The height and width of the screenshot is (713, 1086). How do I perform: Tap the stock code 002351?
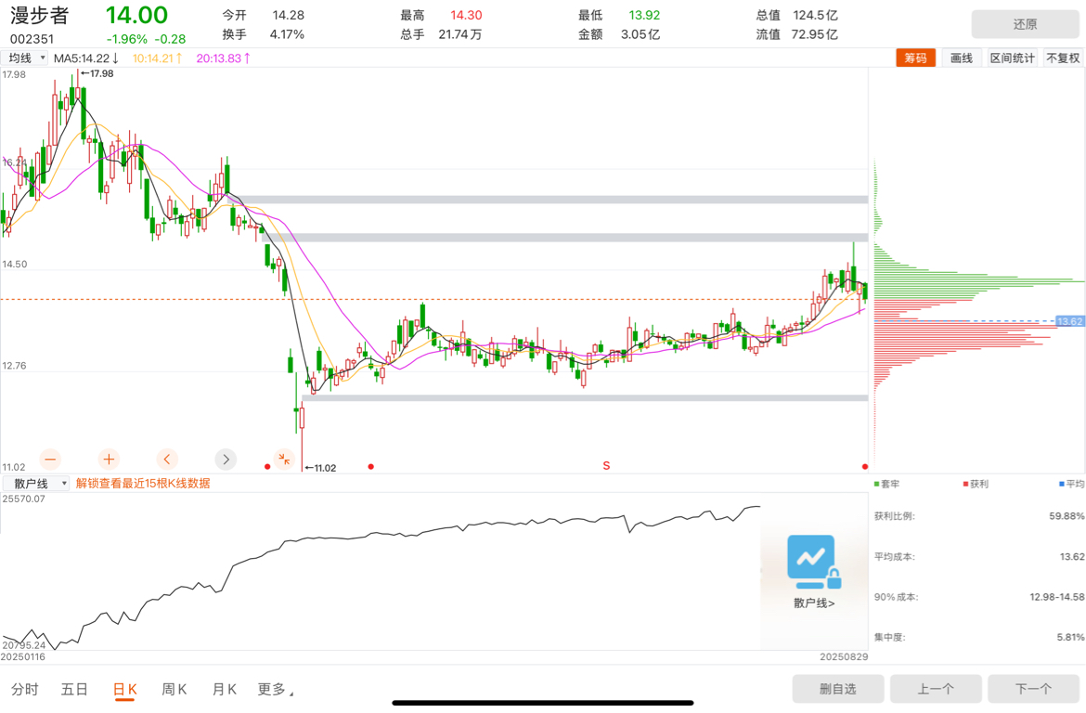pyautogui.click(x=32, y=40)
